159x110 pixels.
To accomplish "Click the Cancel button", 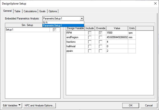I will point(149,105).
